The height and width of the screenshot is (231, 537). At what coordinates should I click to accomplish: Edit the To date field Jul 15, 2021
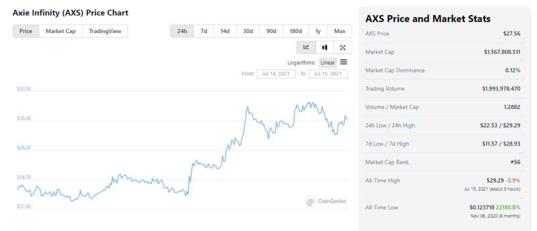click(x=328, y=73)
